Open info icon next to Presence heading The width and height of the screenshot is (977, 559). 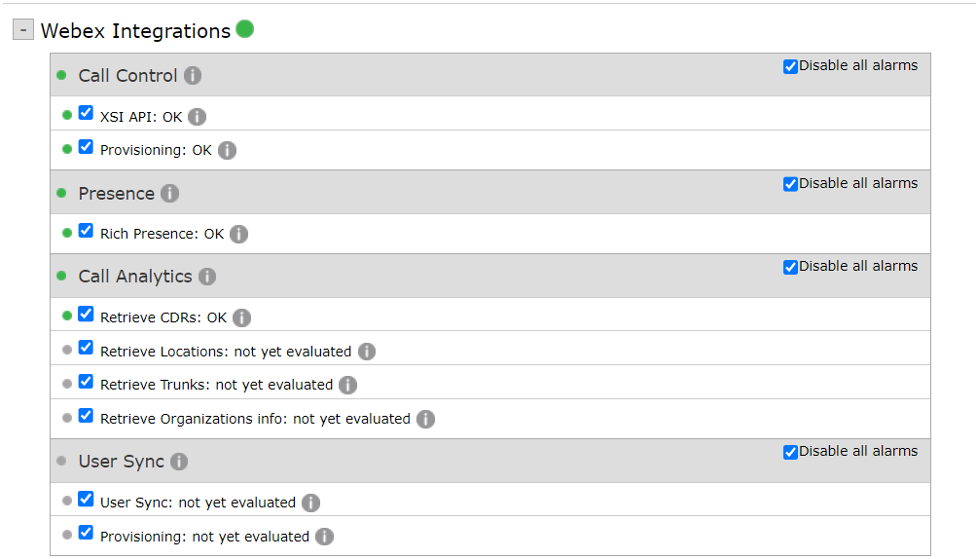coord(169,194)
